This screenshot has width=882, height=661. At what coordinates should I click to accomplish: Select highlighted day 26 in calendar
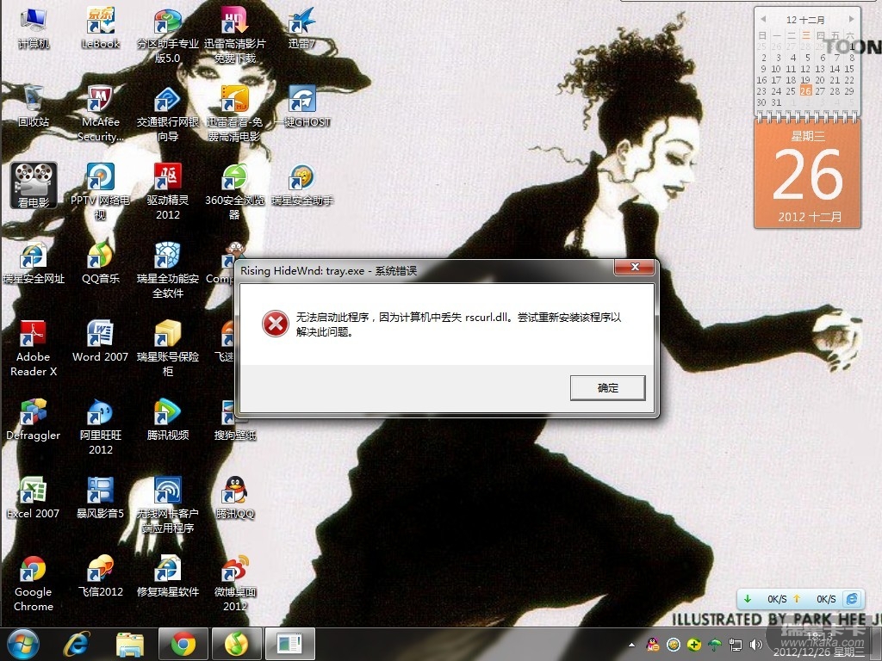point(805,91)
